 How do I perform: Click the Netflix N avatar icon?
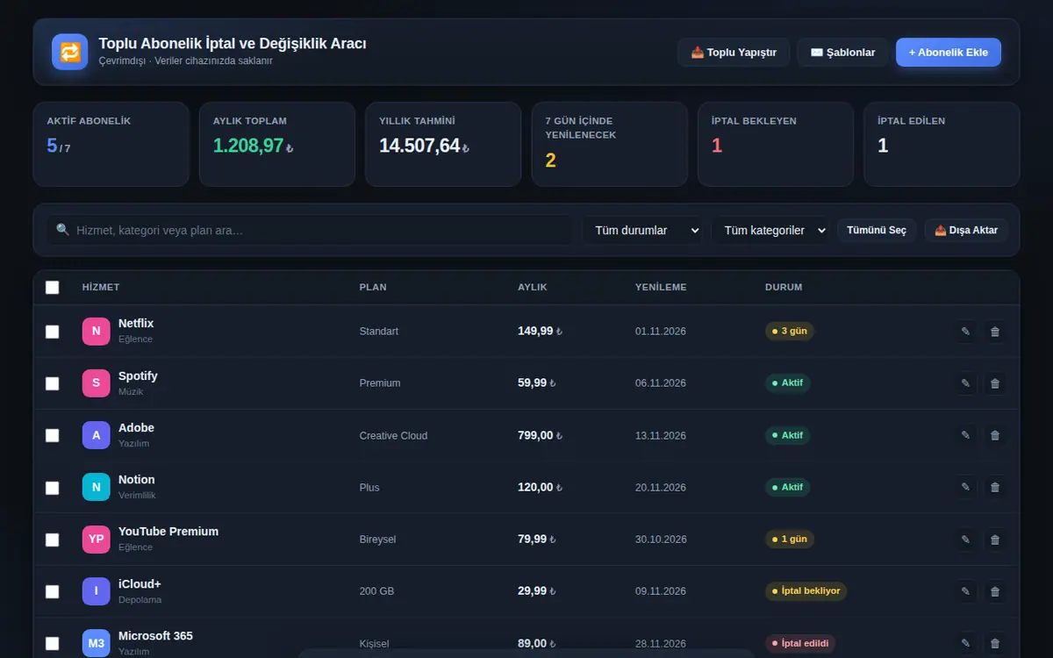pyautogui.click(x=97, y=331)
